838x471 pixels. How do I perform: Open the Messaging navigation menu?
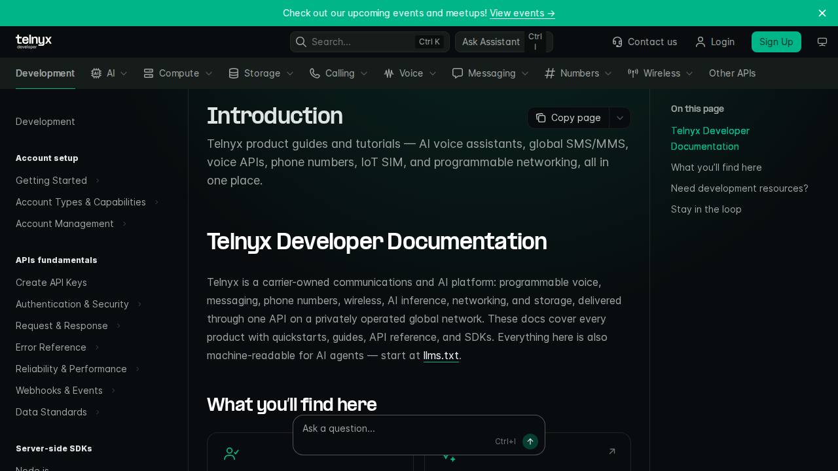[x=491, y=73]
